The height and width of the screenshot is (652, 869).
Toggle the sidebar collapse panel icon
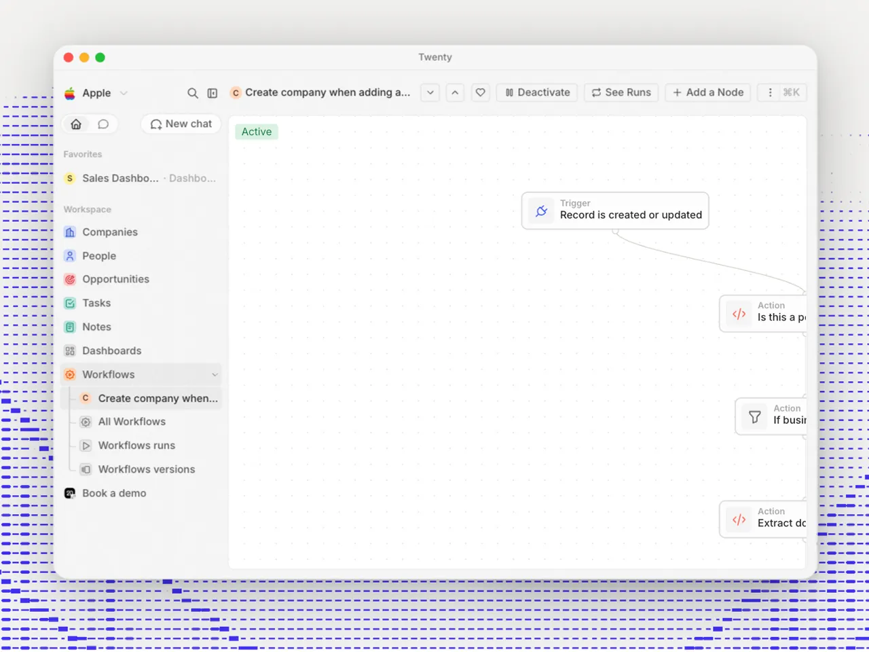click(x=212, y=93)
